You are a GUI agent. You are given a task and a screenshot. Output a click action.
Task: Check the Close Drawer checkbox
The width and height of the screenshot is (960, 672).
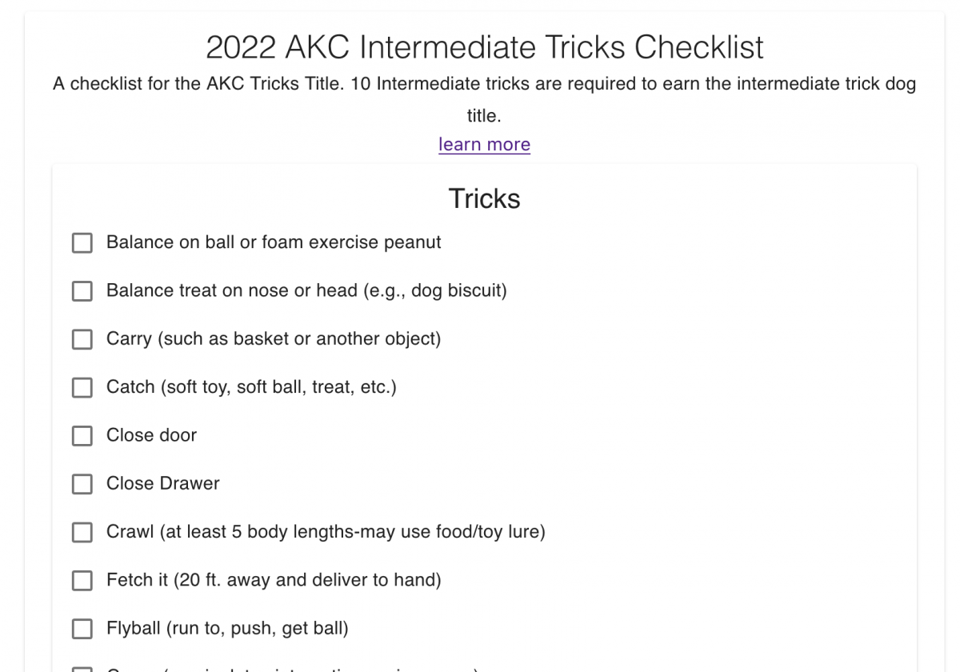pos(82,484)
